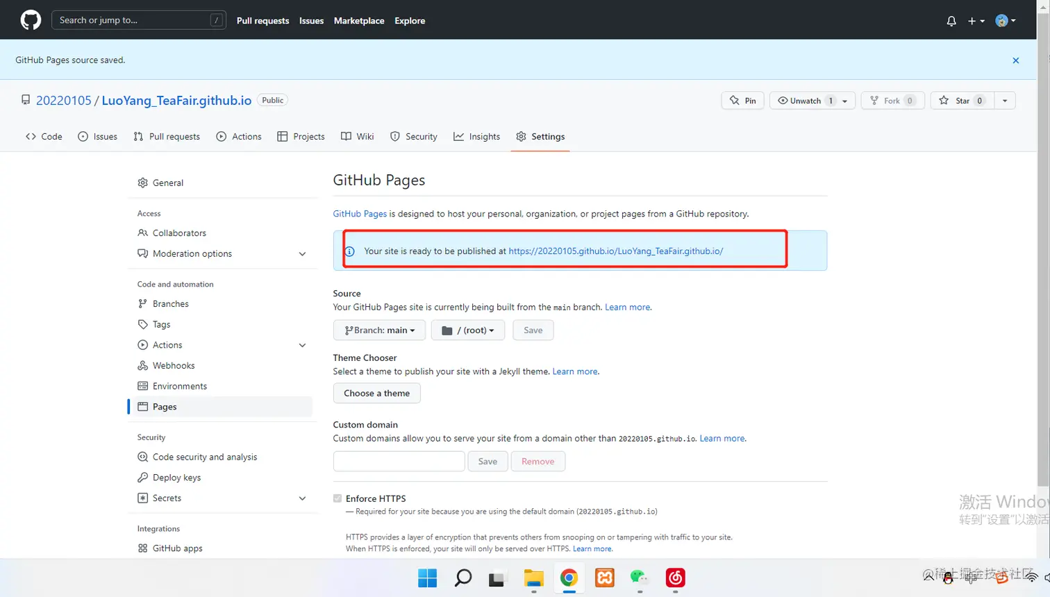Open Learn more link about HTTPS
Screen dimensions: 1050x597
[592, 549]
